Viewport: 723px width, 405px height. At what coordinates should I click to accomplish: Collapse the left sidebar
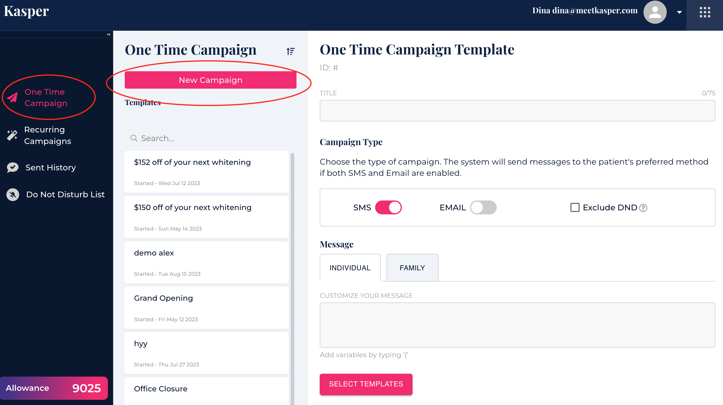(109, 34)
